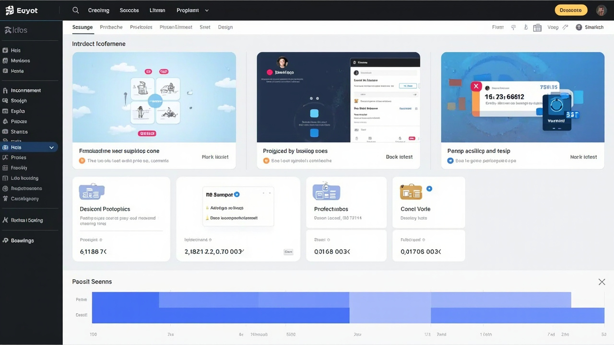Click the Dock iatest link on second card
This screenshot has width=614, height=345.
[x=399, y=157]
